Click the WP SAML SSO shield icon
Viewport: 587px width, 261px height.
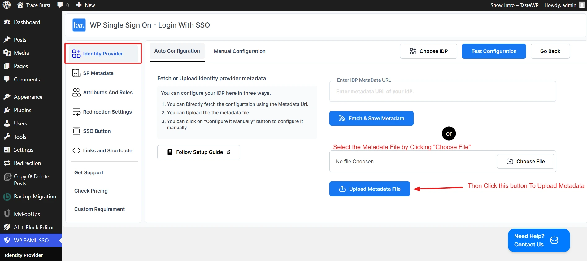pos(7,241)
